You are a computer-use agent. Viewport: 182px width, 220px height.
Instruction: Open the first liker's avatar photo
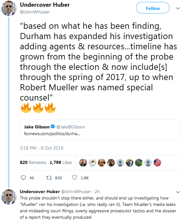83,163
